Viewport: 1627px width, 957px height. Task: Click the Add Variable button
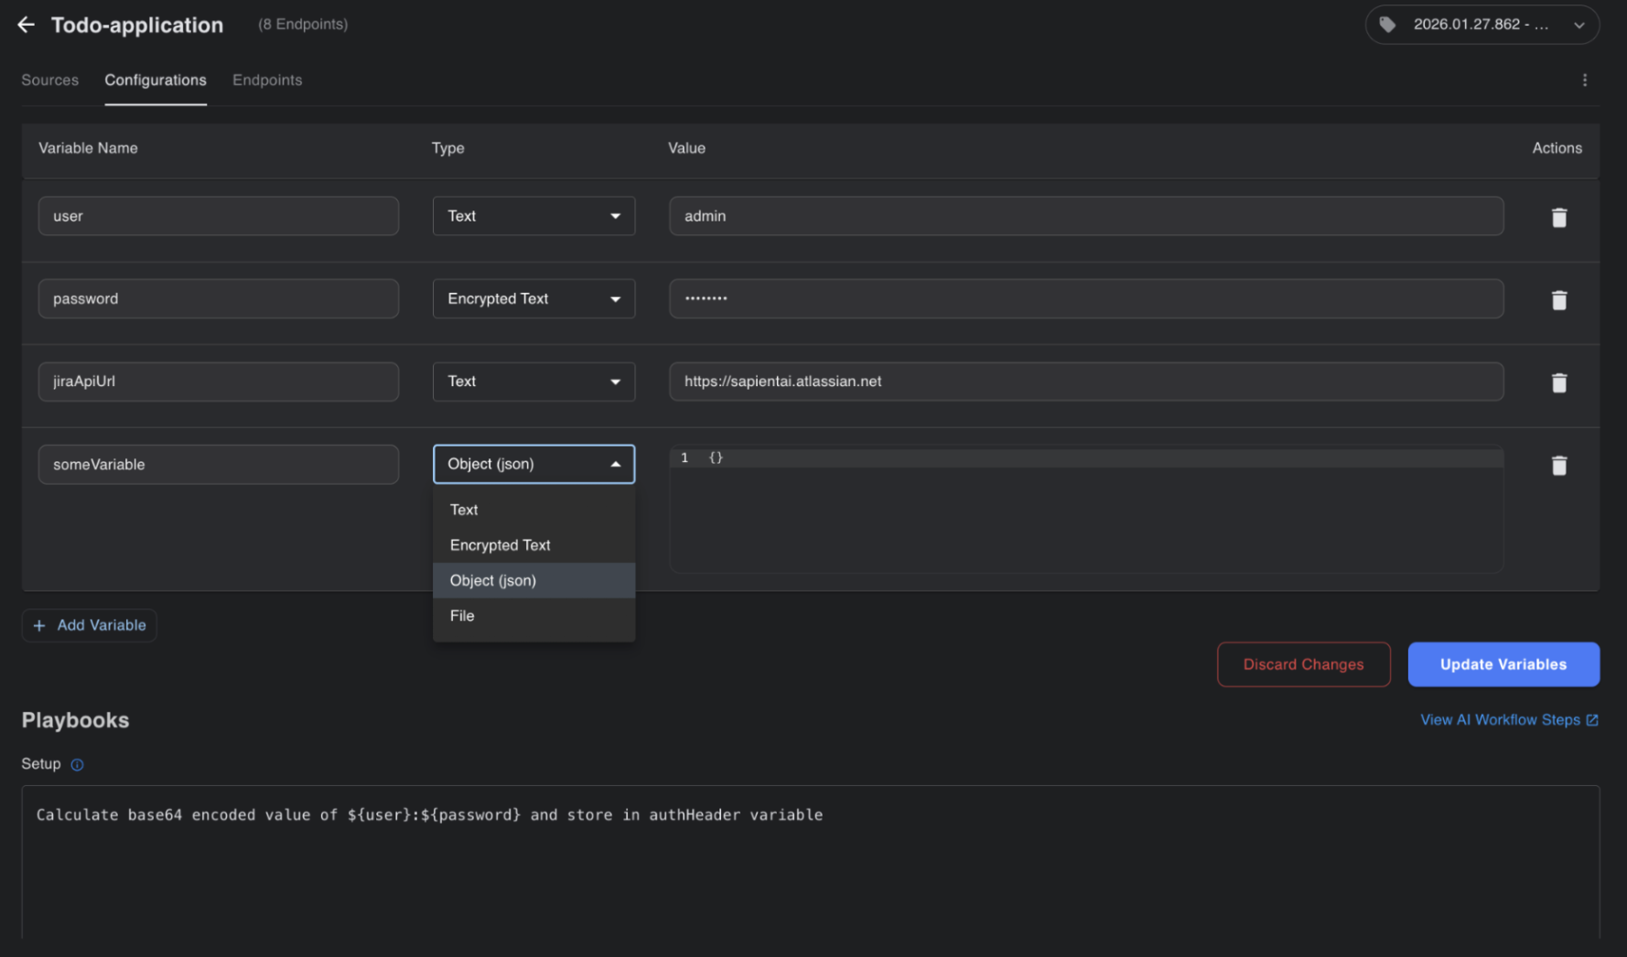tap(90, 626)
